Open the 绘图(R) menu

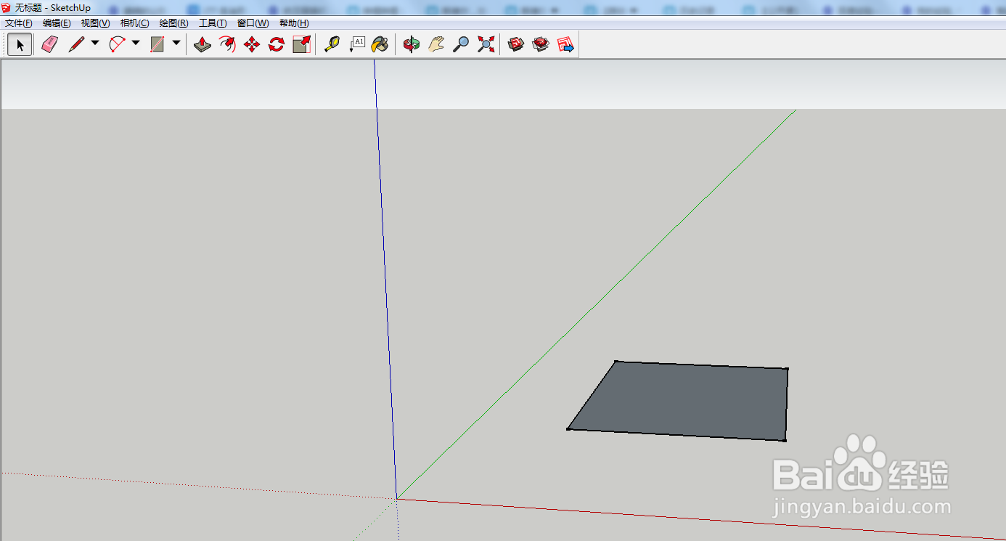click(x=174, y=23)
